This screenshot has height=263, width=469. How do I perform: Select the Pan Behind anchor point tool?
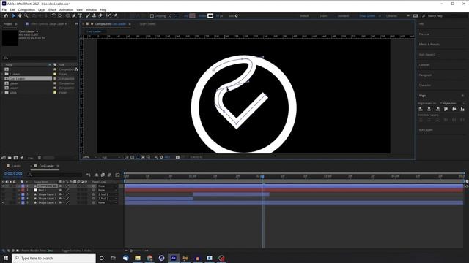point(60,15)
